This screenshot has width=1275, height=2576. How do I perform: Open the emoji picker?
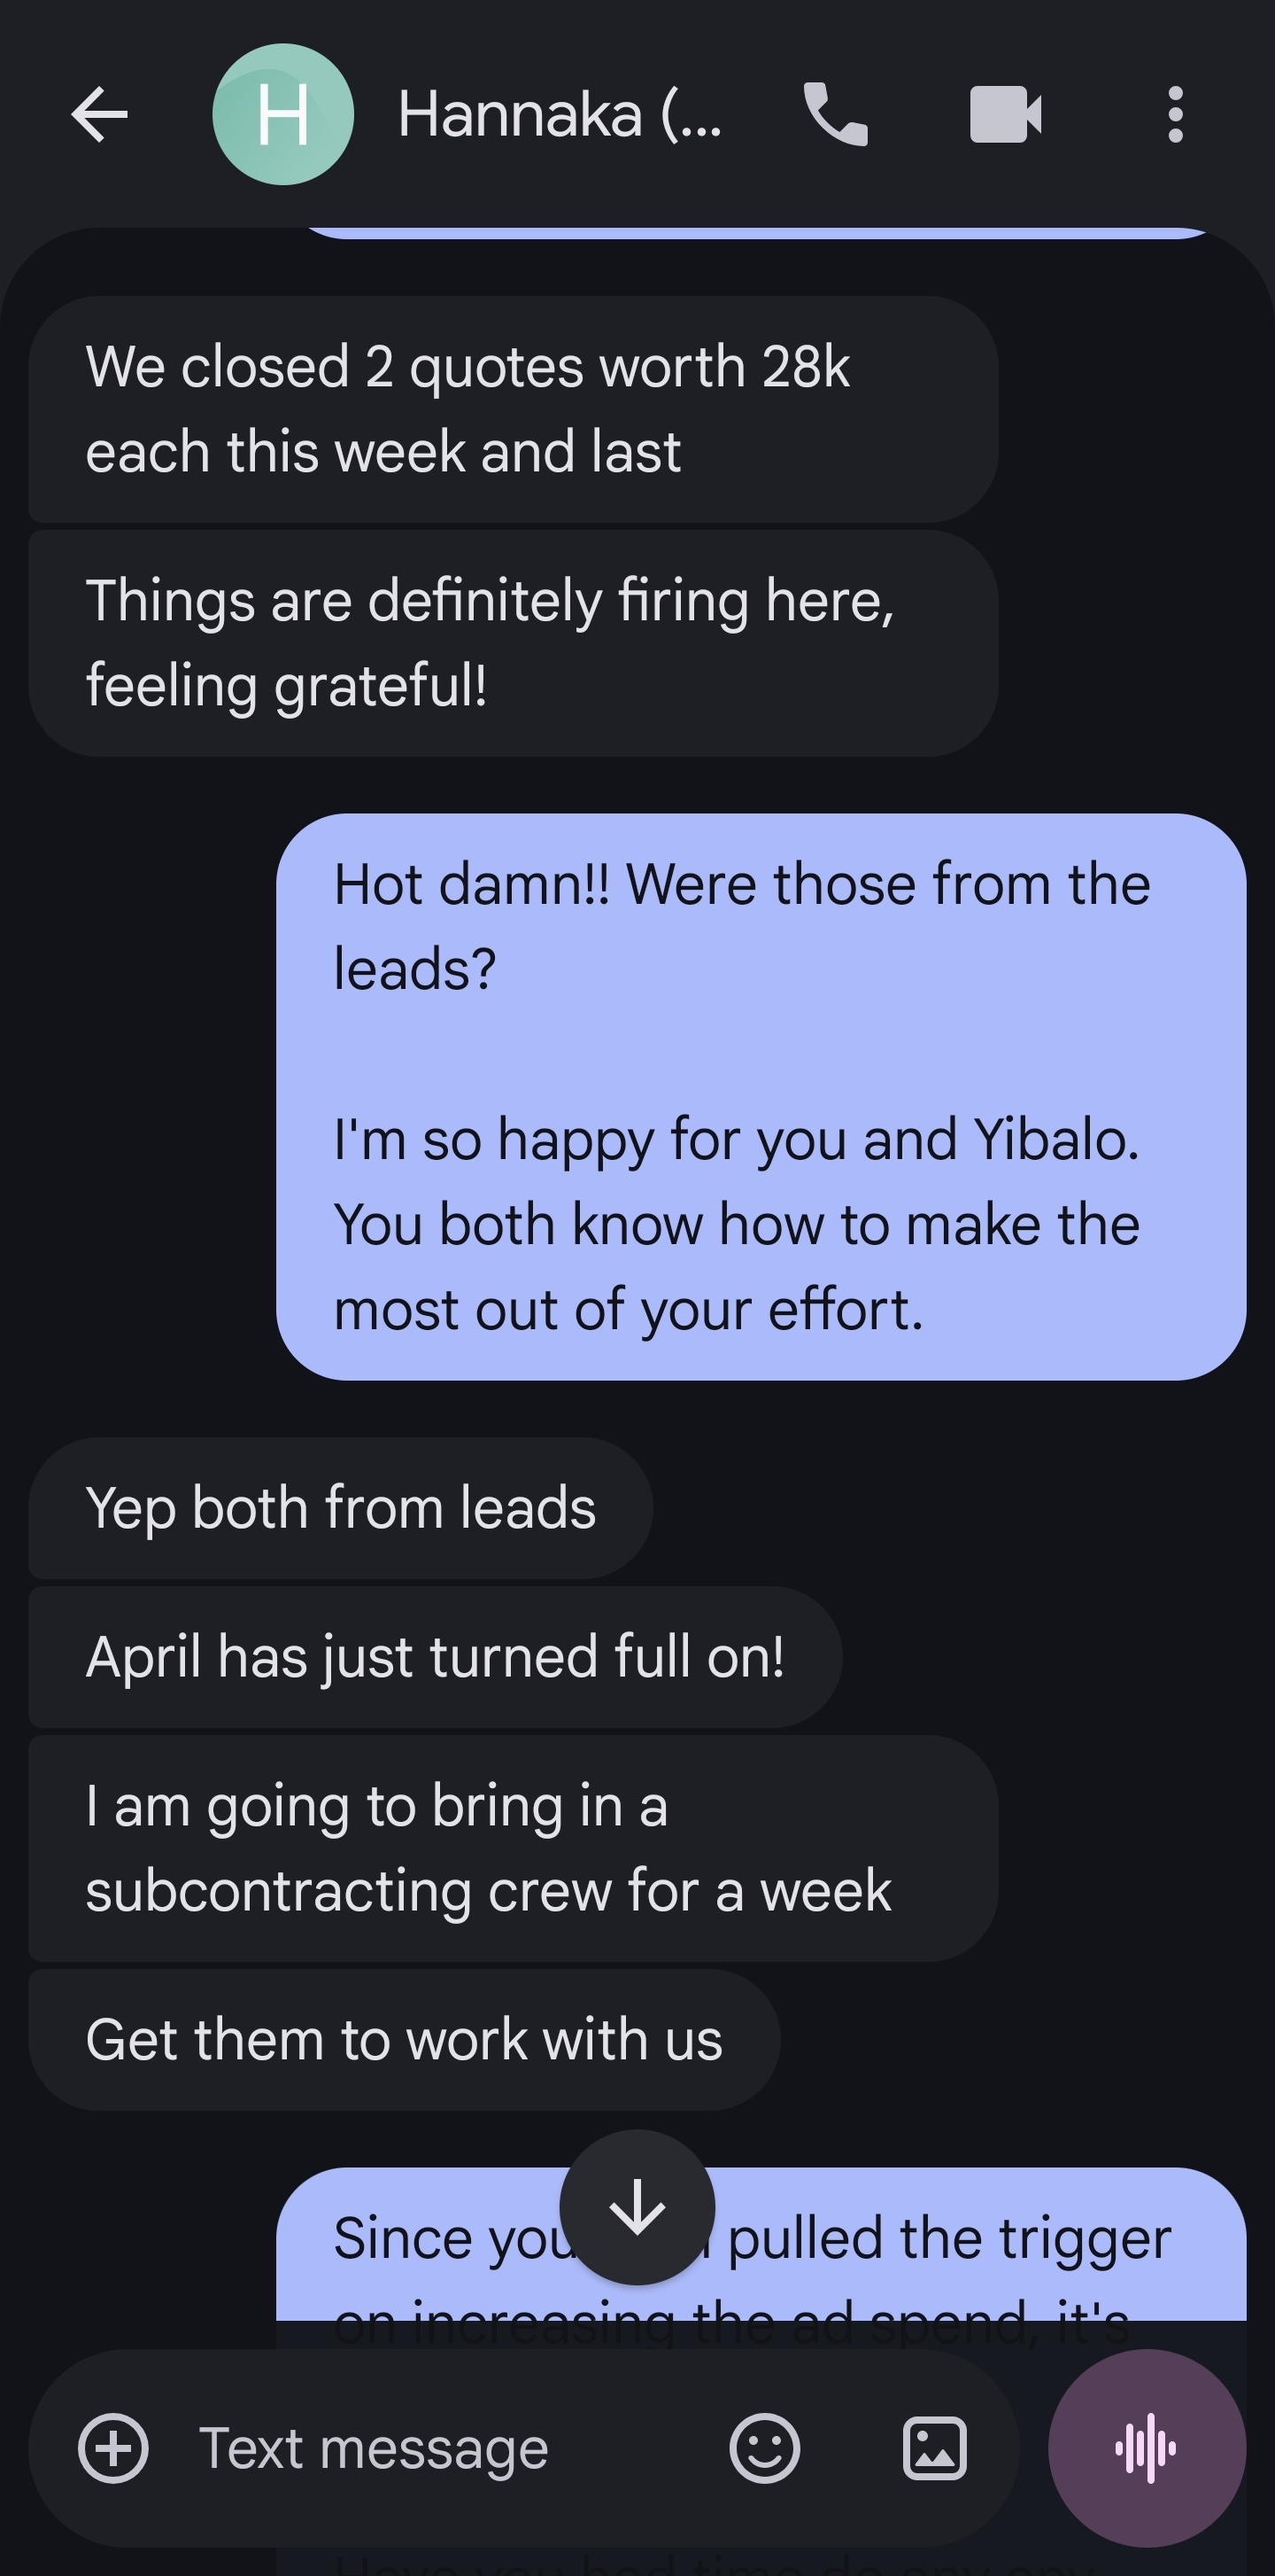pyautogui.click(x=764, y=2448)
